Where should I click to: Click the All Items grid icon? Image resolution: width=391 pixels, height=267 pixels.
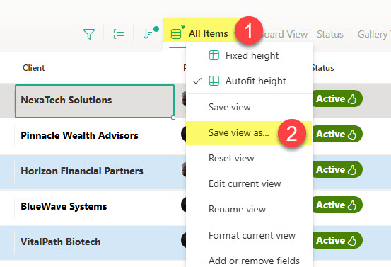(176, 34)
